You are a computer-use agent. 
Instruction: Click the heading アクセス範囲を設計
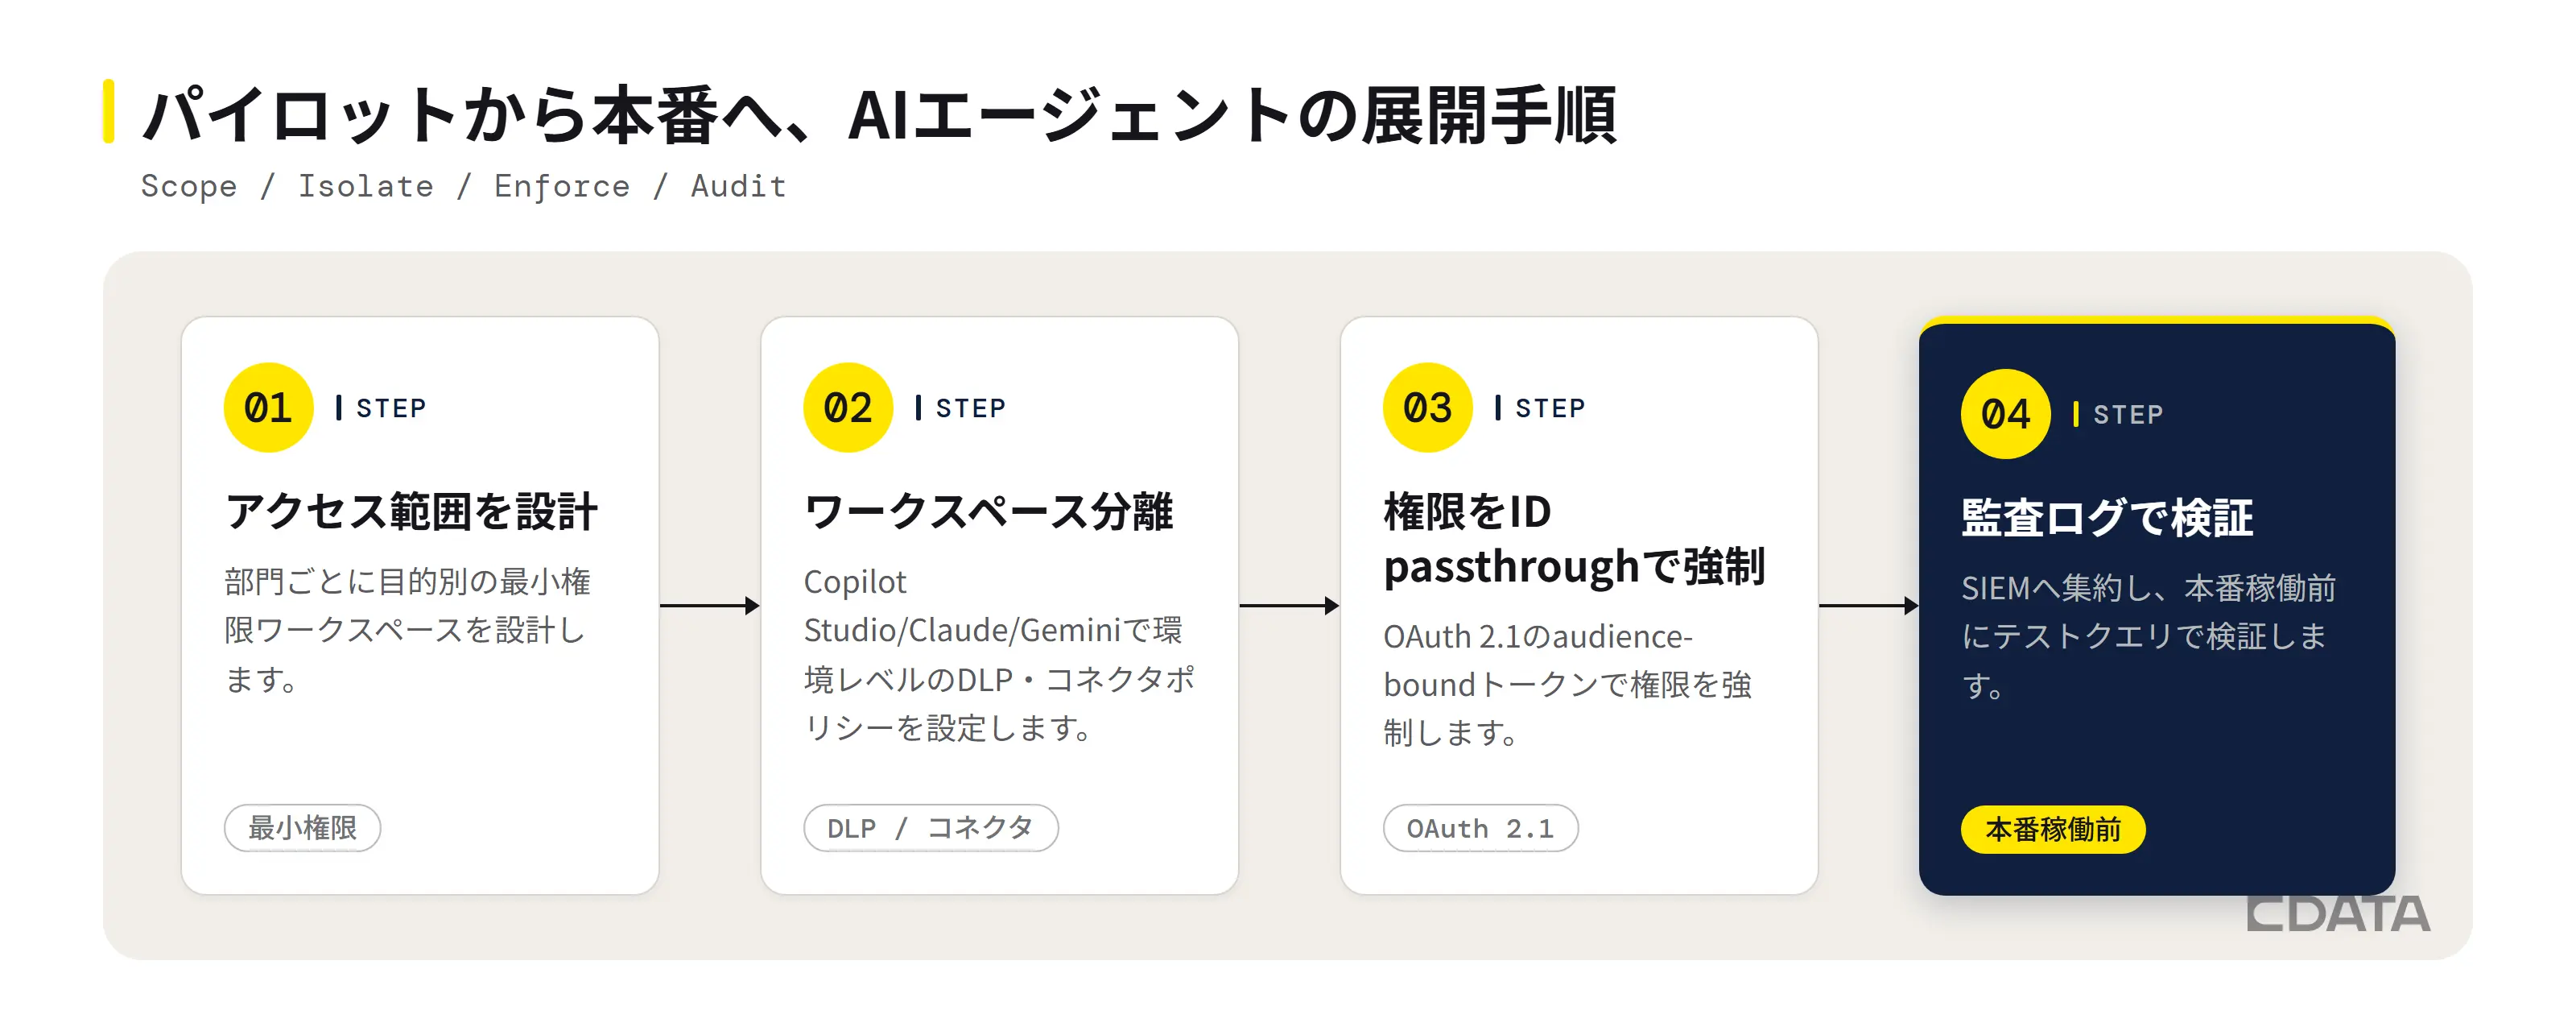pyautogui.click(x=411, y=511)
